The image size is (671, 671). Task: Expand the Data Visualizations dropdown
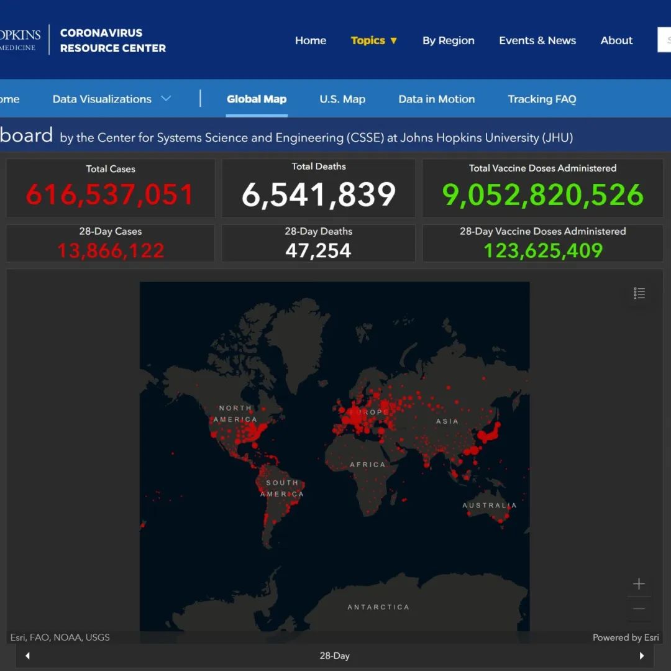click(111, 99)
